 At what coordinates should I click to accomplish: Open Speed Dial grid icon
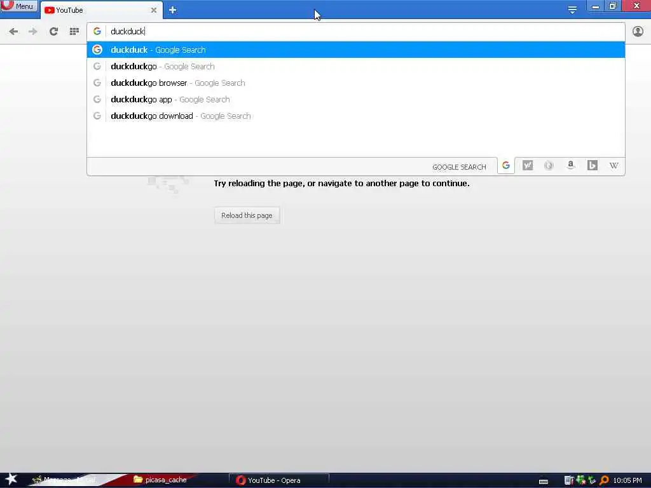click(74, 32)
